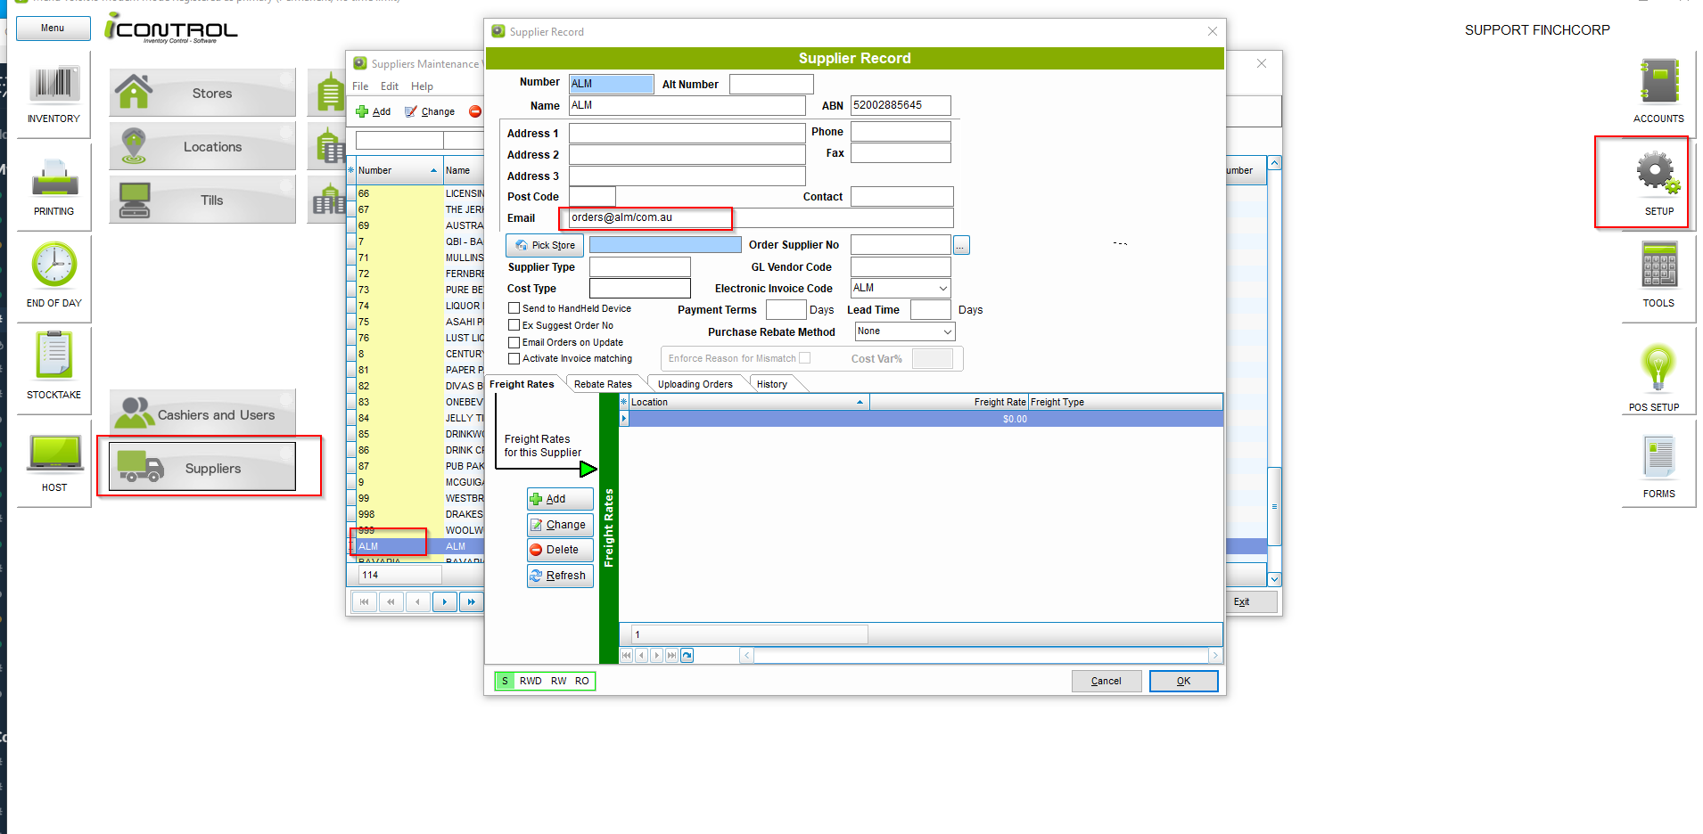Click the Suppliers Maintenance vertical scrollbar down arrow
1703x834 pixels.
point(1275,579)
